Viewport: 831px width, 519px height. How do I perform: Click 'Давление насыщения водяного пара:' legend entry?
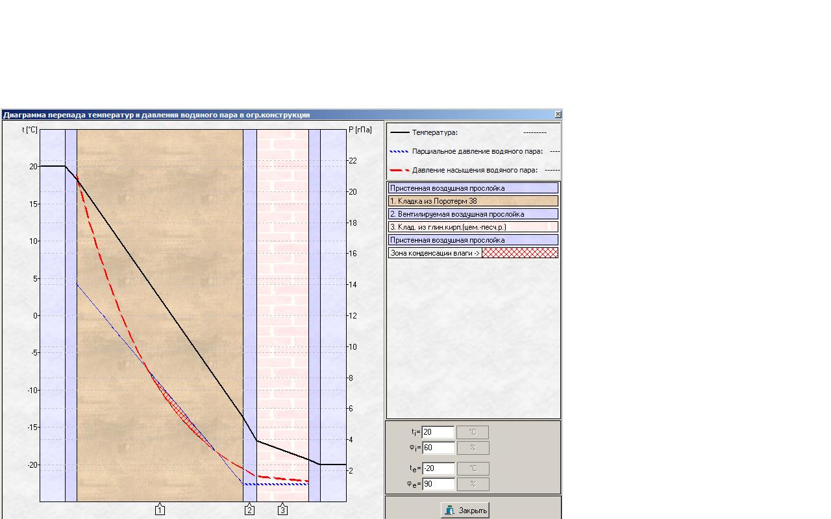(x=475, y=170)
